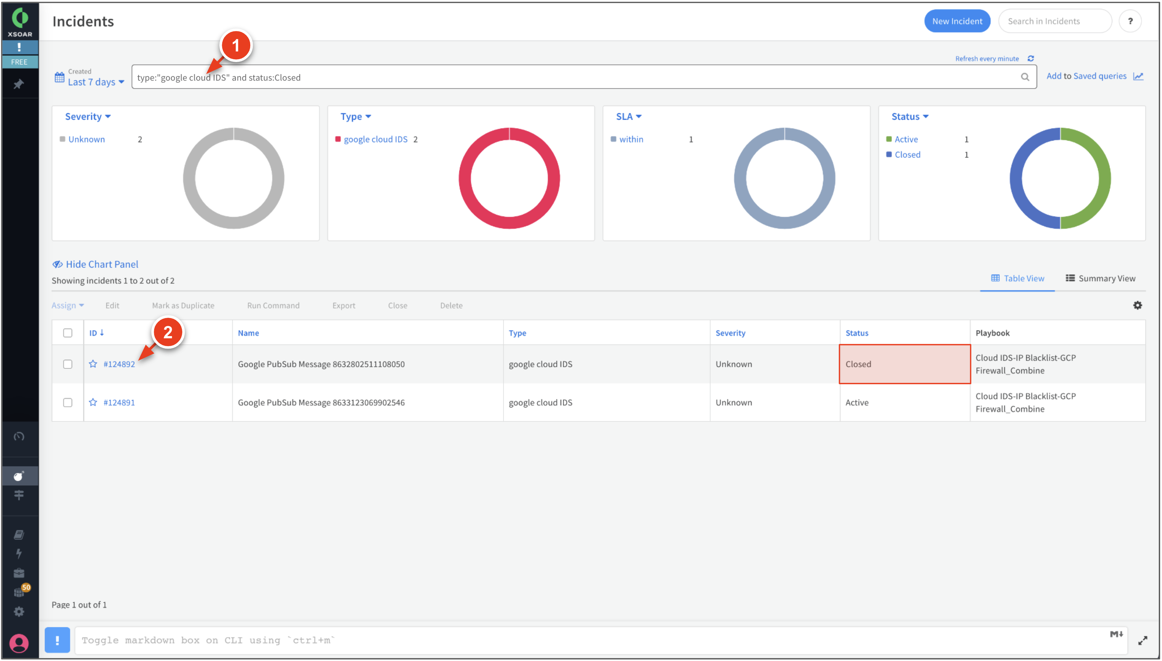1162x661 pixels.
Task: Star incident #124891
Action: click(93, 403)
